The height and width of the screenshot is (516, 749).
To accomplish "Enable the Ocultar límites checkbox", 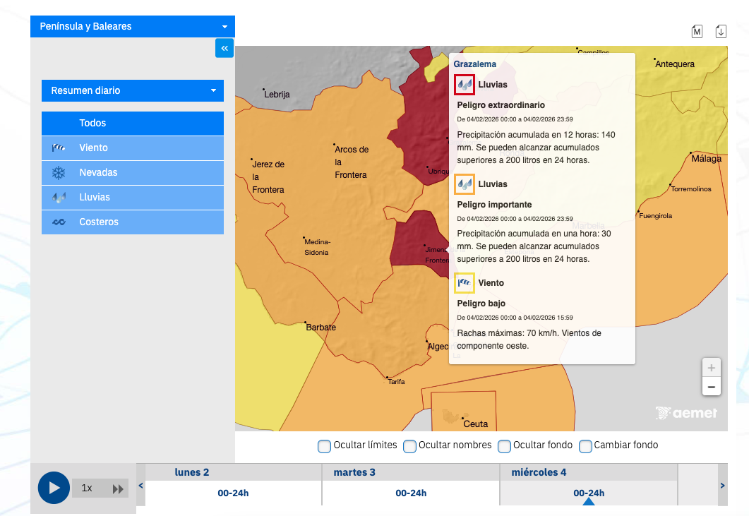I will pos(325,446).
